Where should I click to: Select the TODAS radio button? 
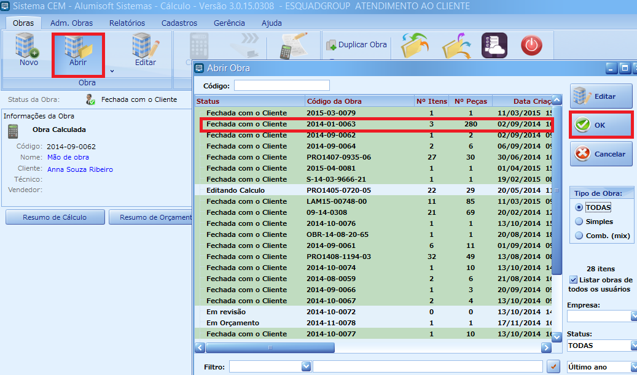[x=579, y=207]
